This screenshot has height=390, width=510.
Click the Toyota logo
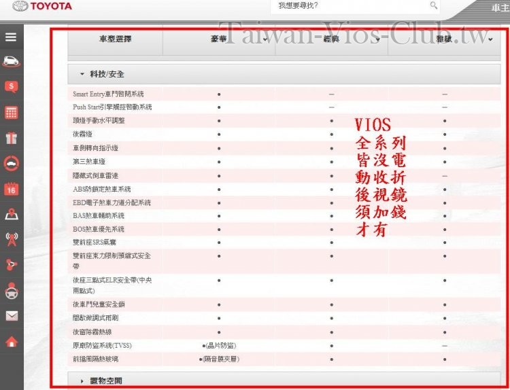[x=42, y=6]
